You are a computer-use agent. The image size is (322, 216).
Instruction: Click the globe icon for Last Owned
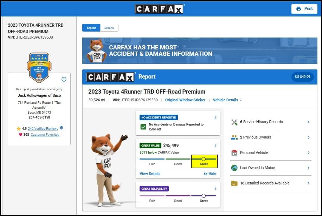(x=234, y=168)
